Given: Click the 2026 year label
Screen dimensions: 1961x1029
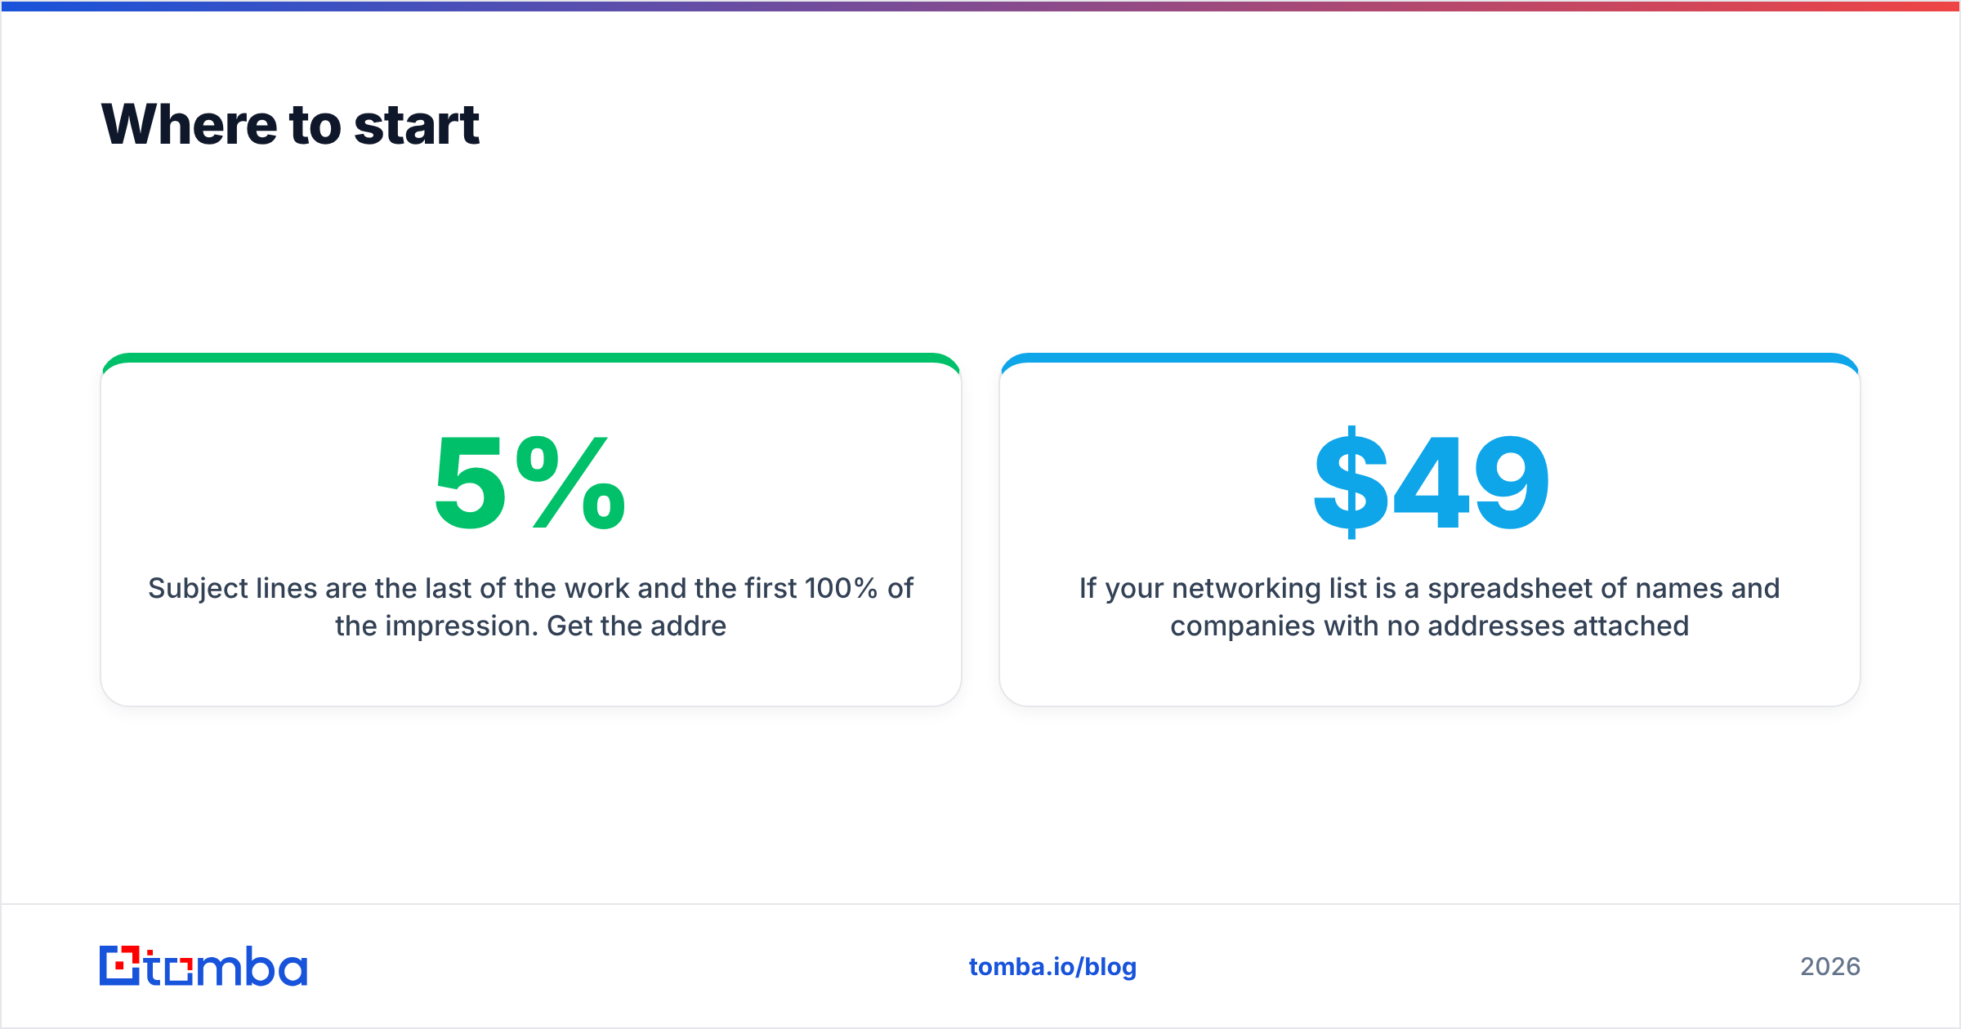Looking at the screenshot, I should click(1830, 967).
